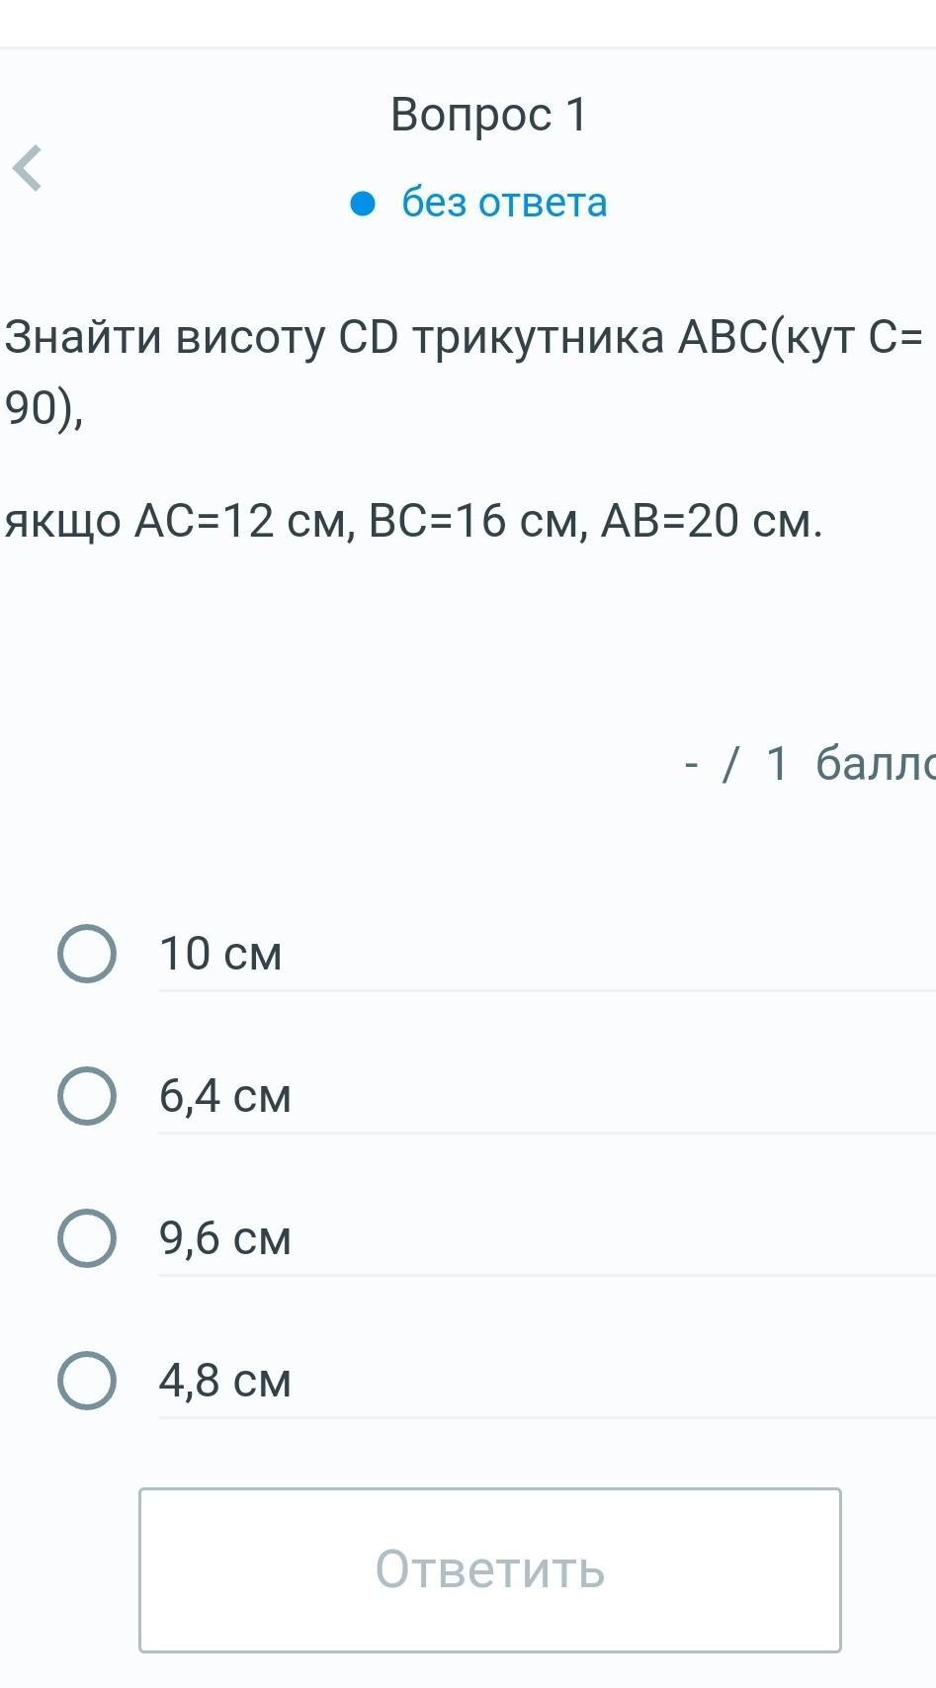This screenshot has width=936, height=1688.
Task: Click the Знайти висоту CD question line
Action: [465, 337]
